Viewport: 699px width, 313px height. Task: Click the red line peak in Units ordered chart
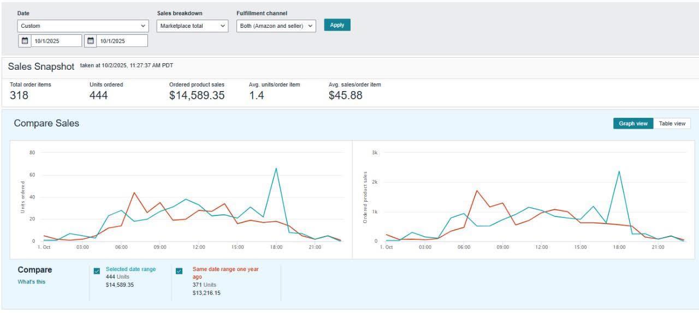134,192
